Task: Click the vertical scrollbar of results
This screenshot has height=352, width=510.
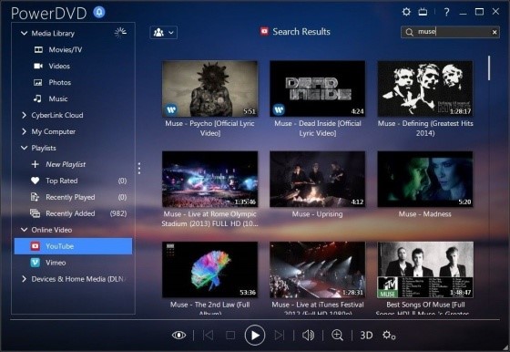Action: pos(489,67)
